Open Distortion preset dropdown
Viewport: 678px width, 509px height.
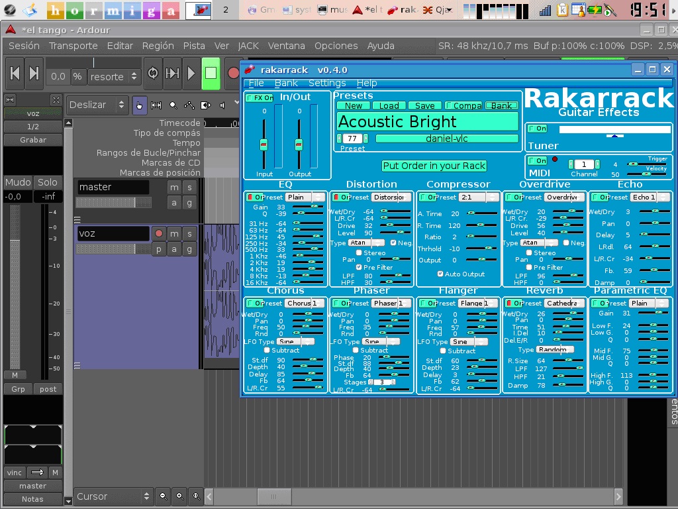pyautogui.click(x=391, y=197)
